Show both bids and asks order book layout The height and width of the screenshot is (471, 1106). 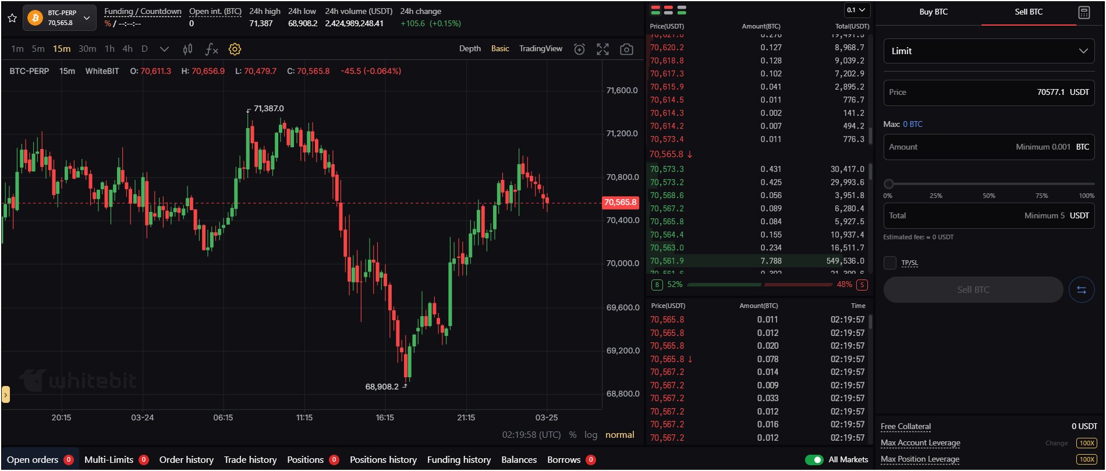pos(655,10)
